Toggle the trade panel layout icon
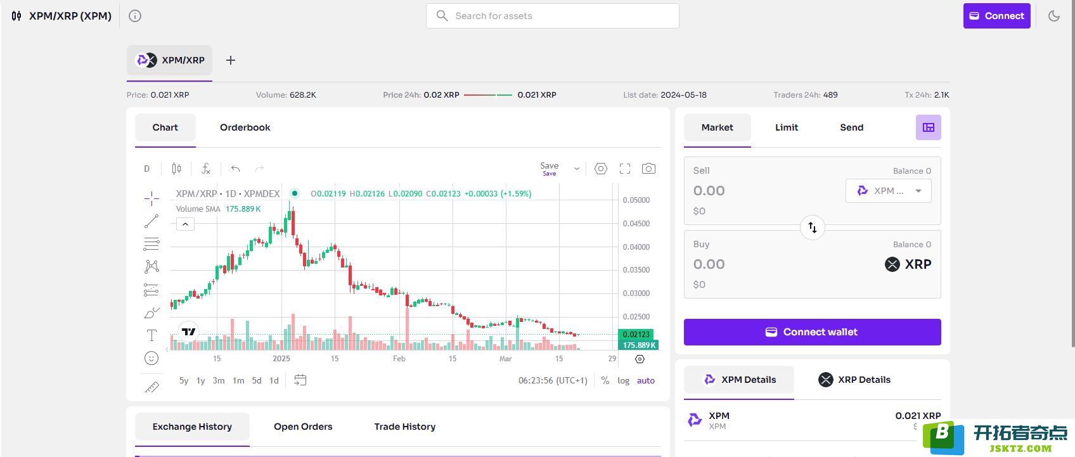The height and width of the screenshot is (457, 1075). pos(929,127)
